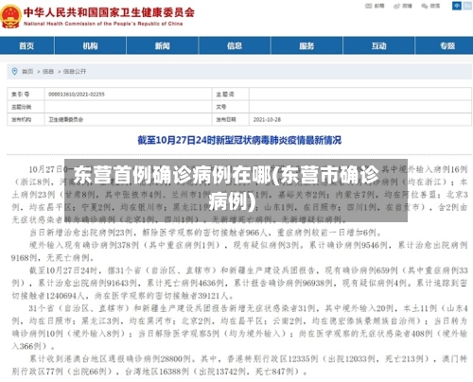
Task: Open the 新闻 navigation tab
Action: click(x=163, y=45)
